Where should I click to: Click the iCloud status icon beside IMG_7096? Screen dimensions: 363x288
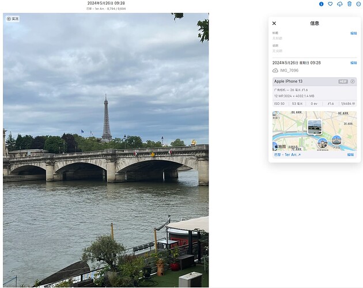275,70
